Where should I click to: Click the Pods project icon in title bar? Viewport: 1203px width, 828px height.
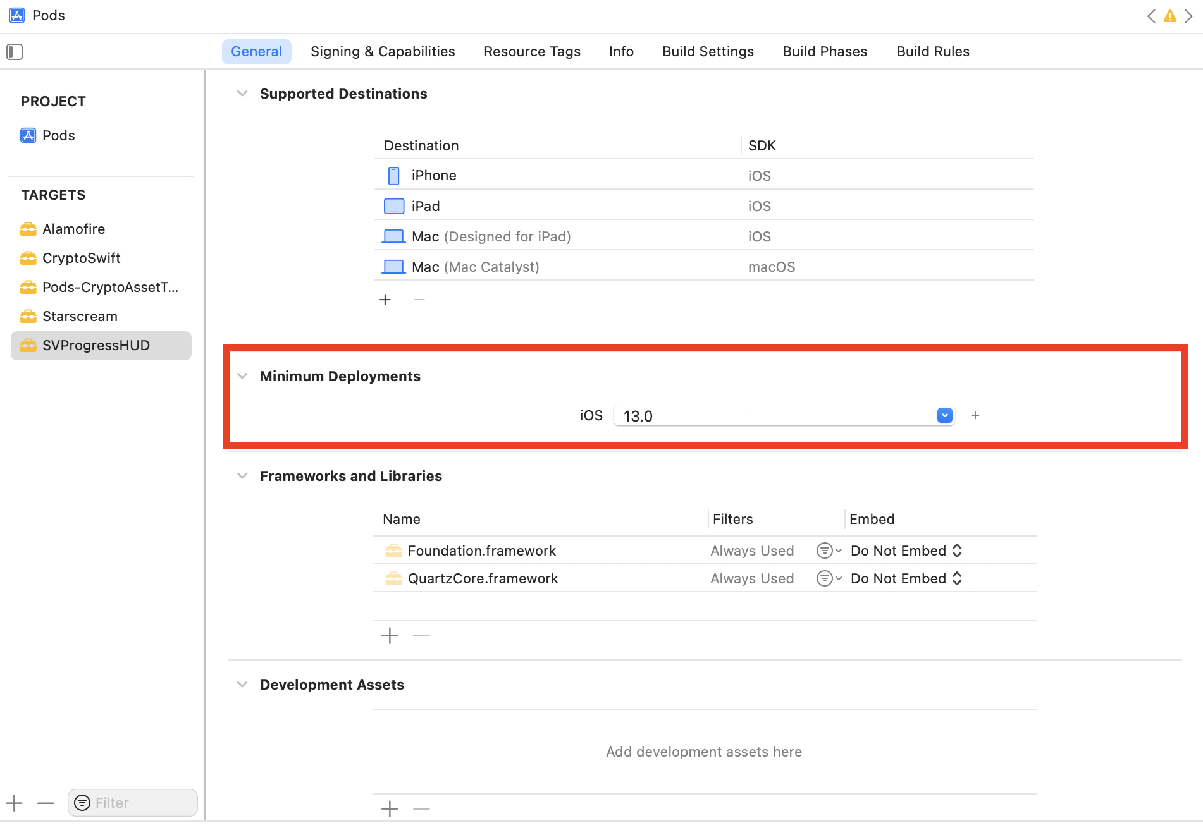pos(17,15)
